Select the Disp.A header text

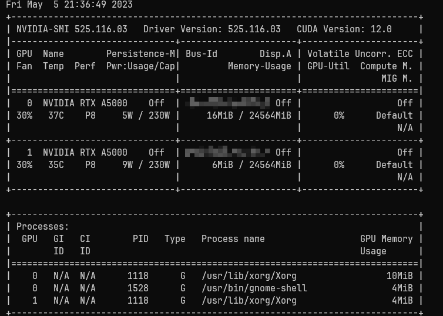(x=276, y=53)
